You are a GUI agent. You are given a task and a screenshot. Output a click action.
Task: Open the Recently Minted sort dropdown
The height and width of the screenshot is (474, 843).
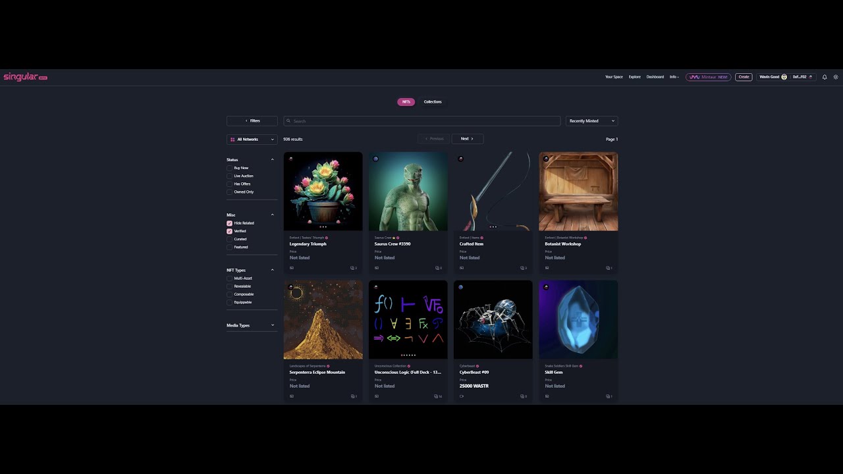point(591,121)
